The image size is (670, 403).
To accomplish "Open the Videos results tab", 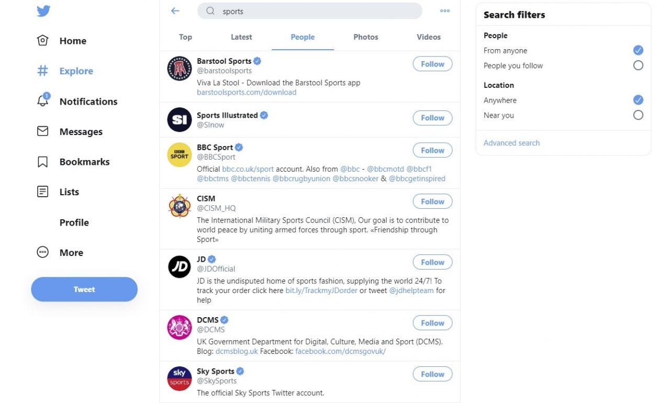I will point(428,37).
